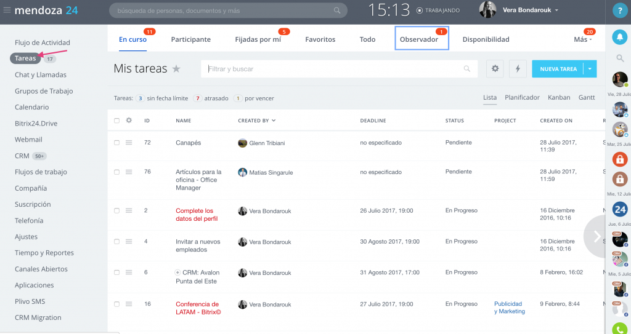Open the notifications bell icon
The width and height of the screenshot is (631, 334).
(x=620, y=37)
